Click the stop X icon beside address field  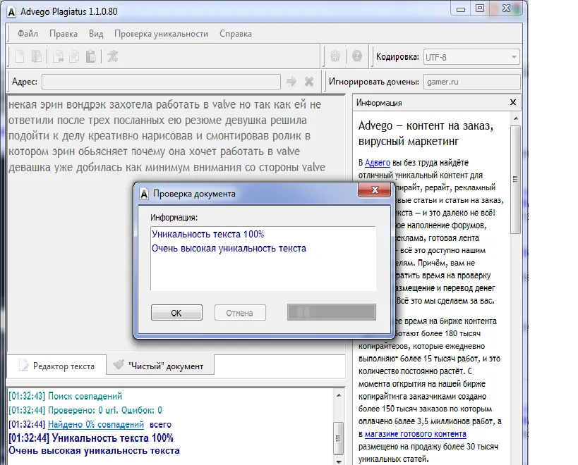308,82
